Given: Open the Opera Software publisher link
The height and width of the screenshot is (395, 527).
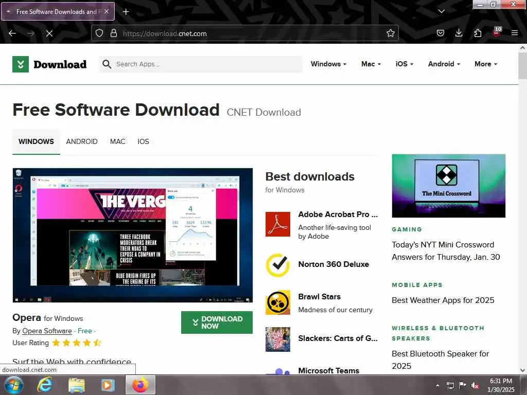Looking at the screenshot, I should click(47, 331).
